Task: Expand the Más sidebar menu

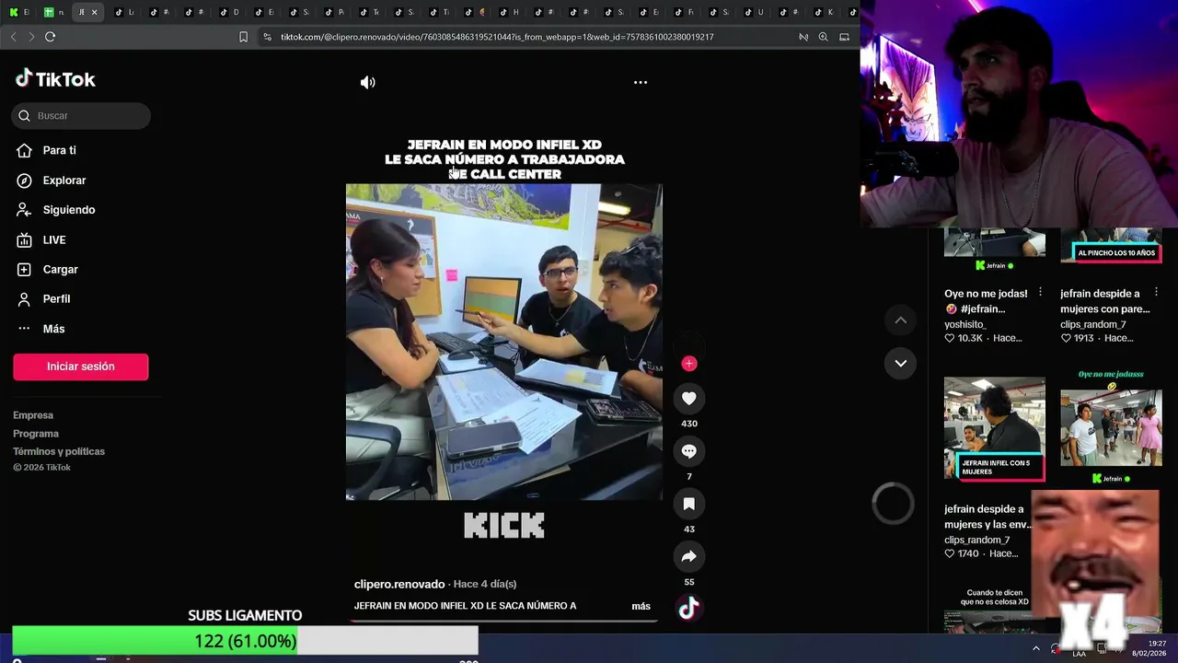Action: (x=53, y=329)
